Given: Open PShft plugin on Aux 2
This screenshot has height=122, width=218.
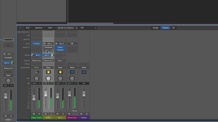Looking at the screenshot, I should (x=60, y=47).
